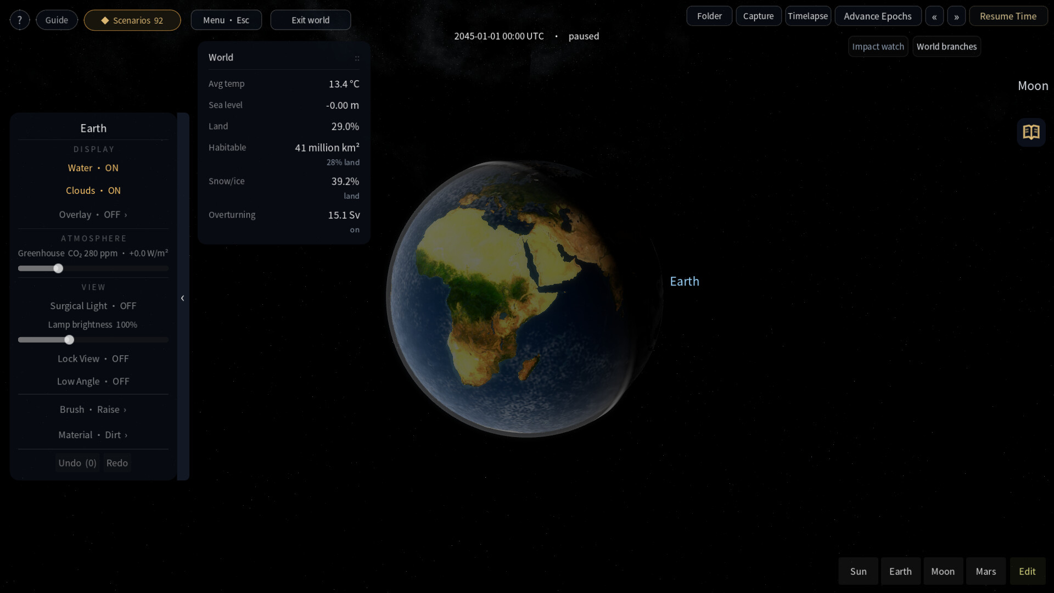Toggle Edit mode

click(x=1027, y=572)
